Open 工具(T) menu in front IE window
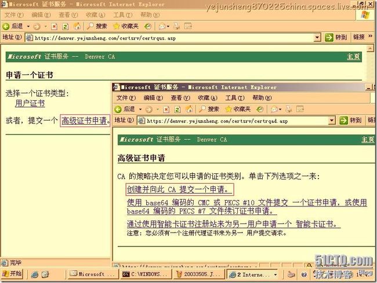377x283 pixels. coord(235,98)
